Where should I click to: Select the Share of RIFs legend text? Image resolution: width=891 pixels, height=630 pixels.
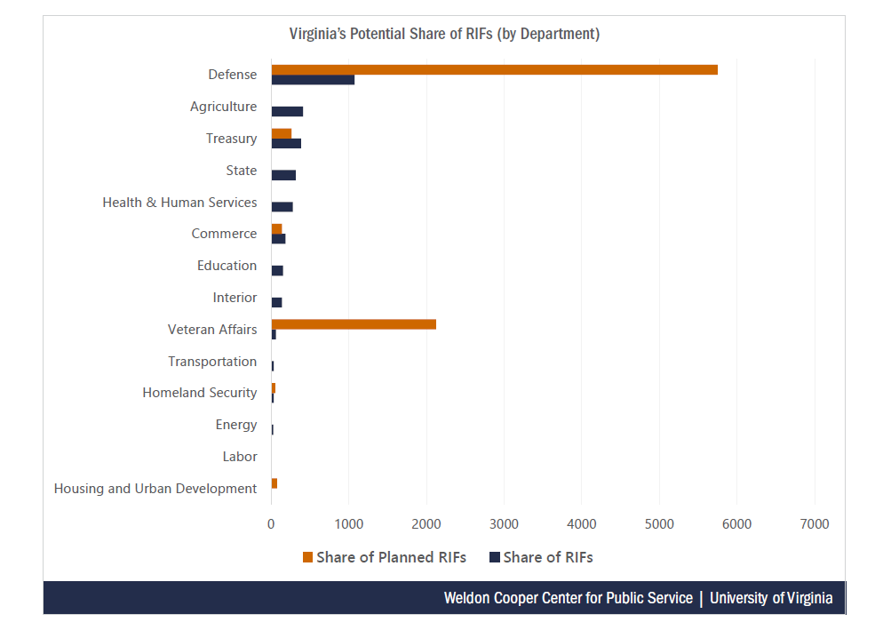coord(548,558)
